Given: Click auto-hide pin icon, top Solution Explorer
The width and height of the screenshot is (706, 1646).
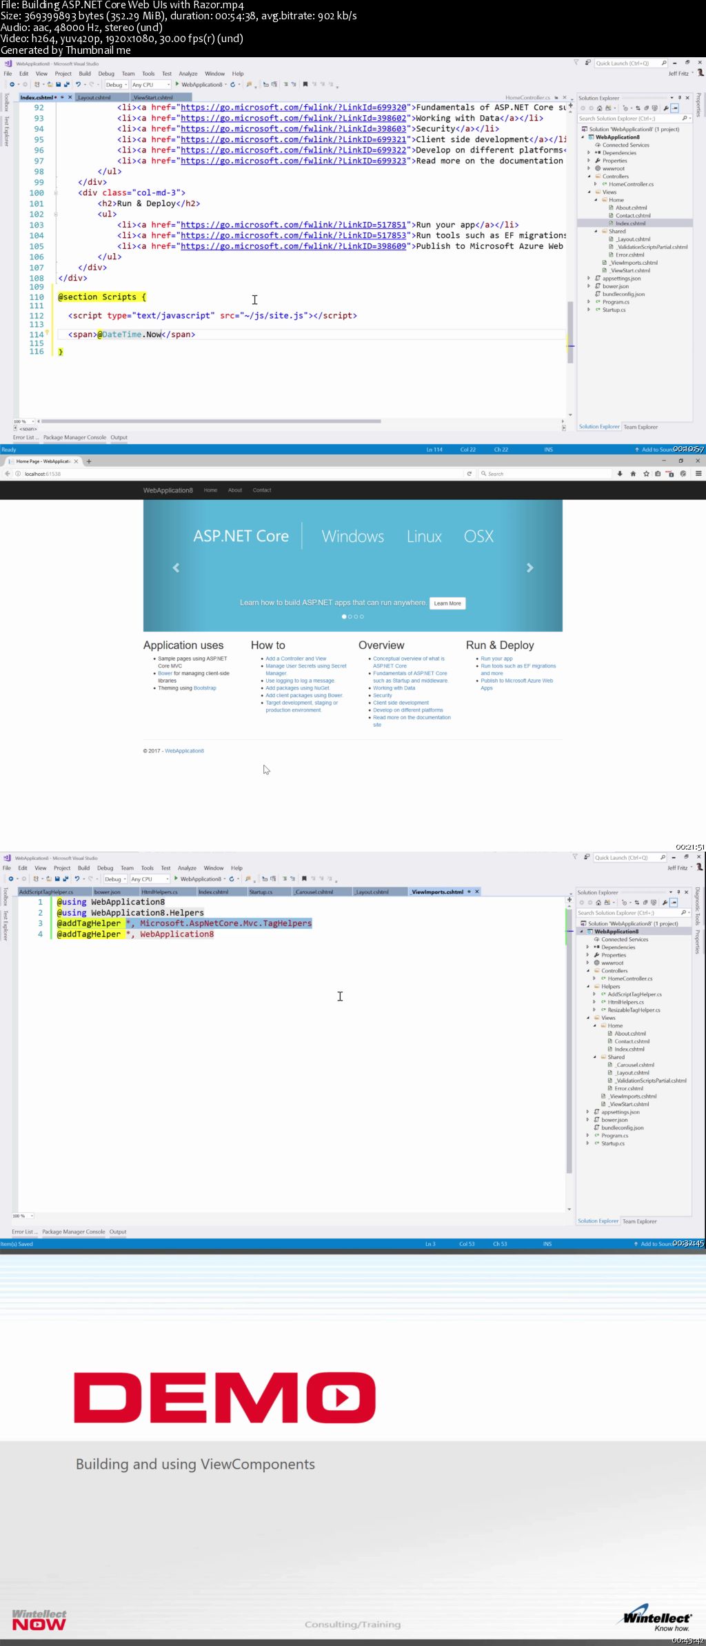Looking at the screenshot, I should [x=679, y=98].
